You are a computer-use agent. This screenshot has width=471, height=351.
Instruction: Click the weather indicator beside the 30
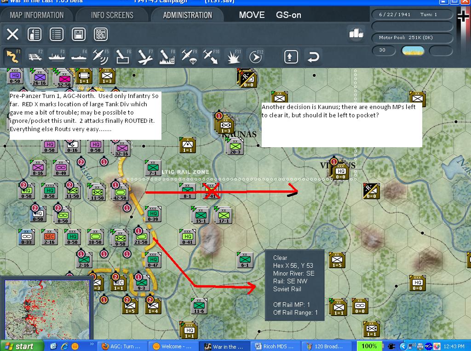point(413,51)
